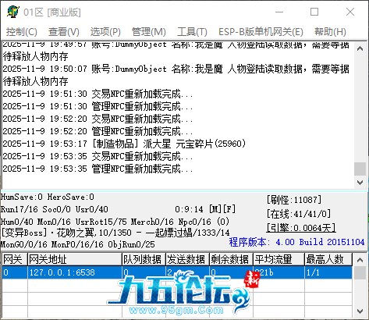
Task: Click the 最高人数 column header
Action: point(328,259)
